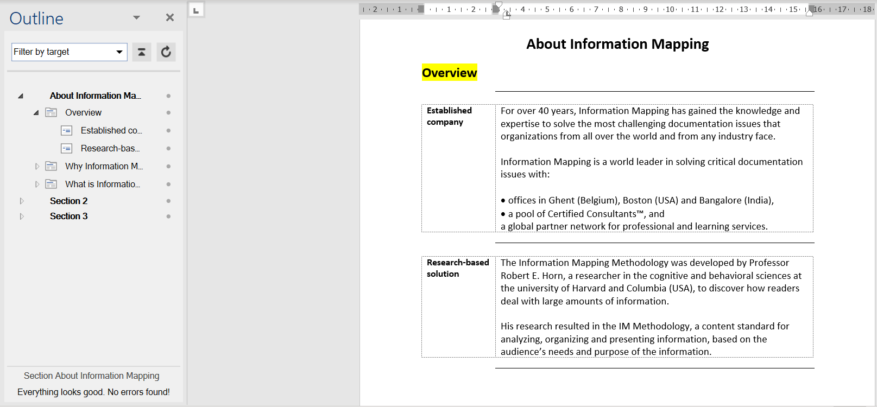Viewport: 877px width, 407px height.
Task: Collapse the About Information Mapping node
Action: (21, 96)
